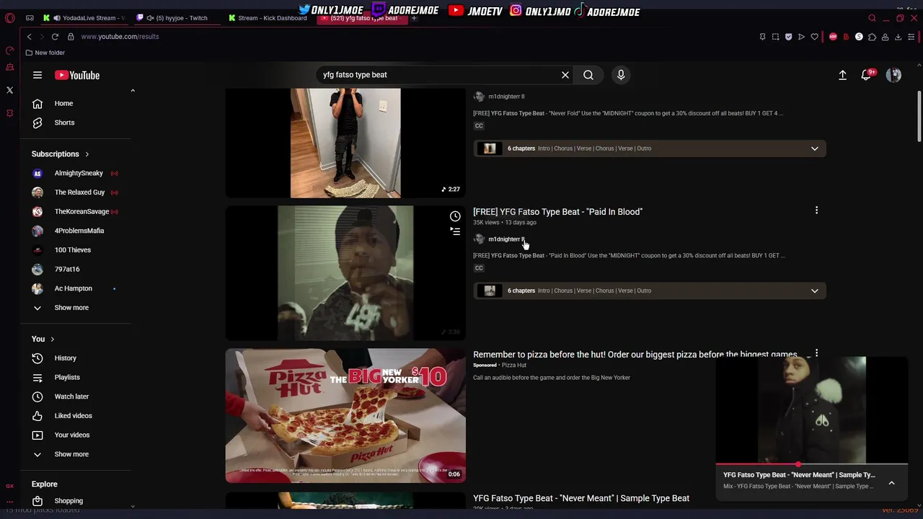Add page to bookmarks with heart icon
Image resolution: width=923 pixels, height=519 pixels.
(x=814, y=37)
